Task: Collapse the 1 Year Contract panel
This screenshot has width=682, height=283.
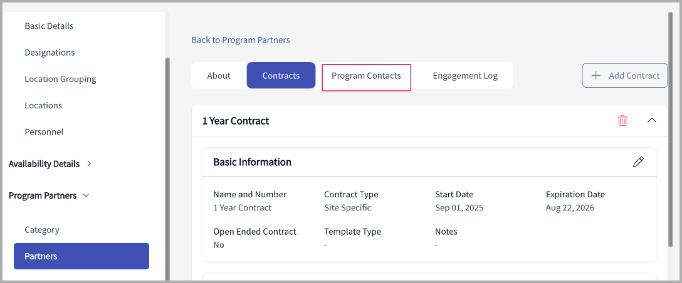Action: click(x=652, y=120)
